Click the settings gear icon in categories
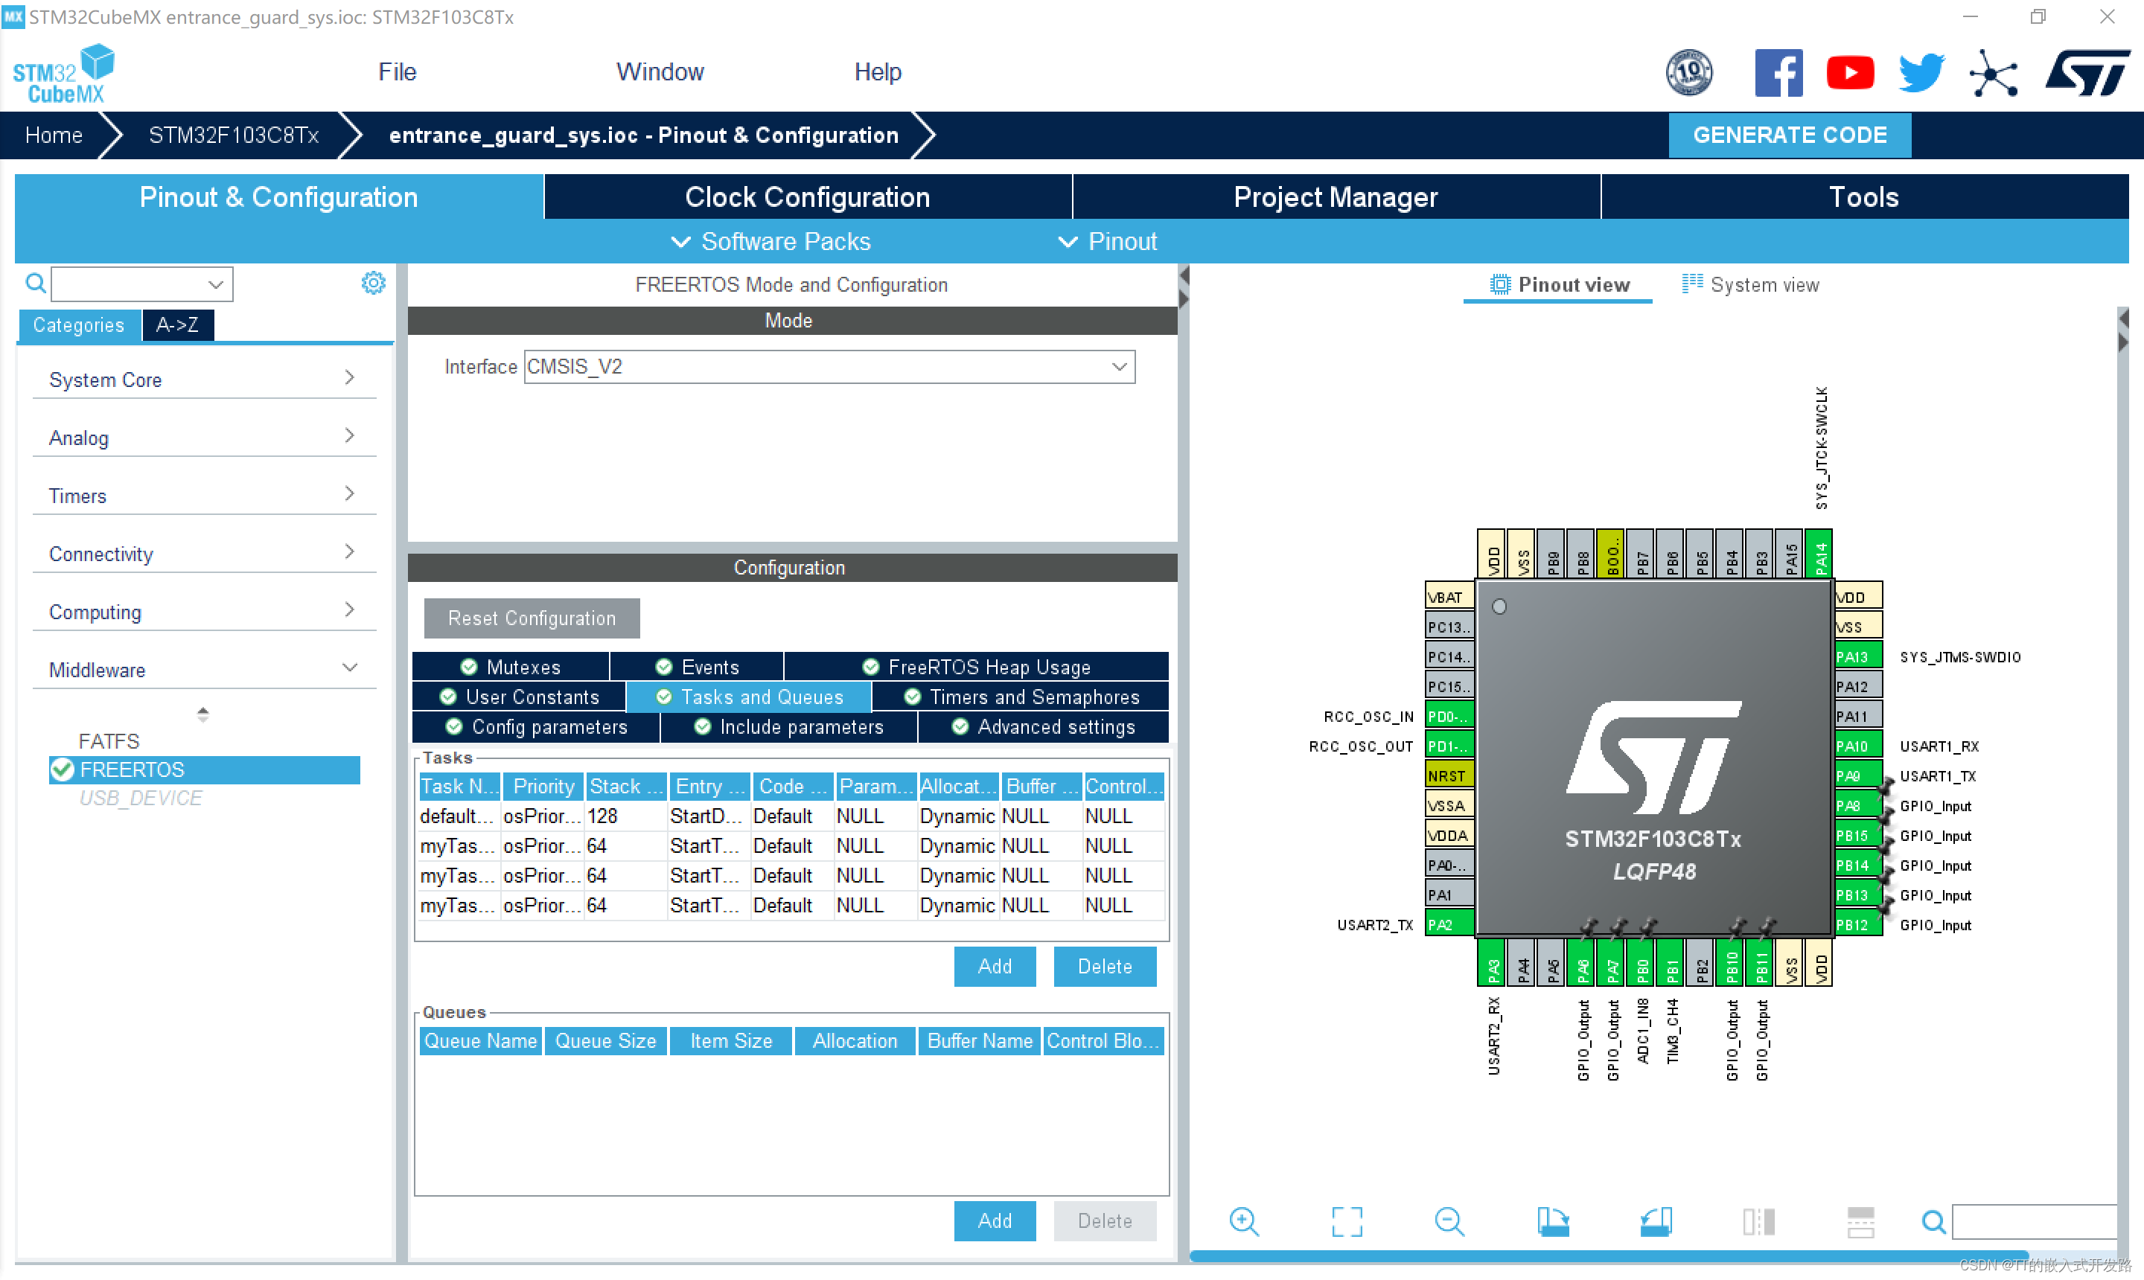Image resolution: width=2144 pixels, height=1280 pixels. click(373, 284)
